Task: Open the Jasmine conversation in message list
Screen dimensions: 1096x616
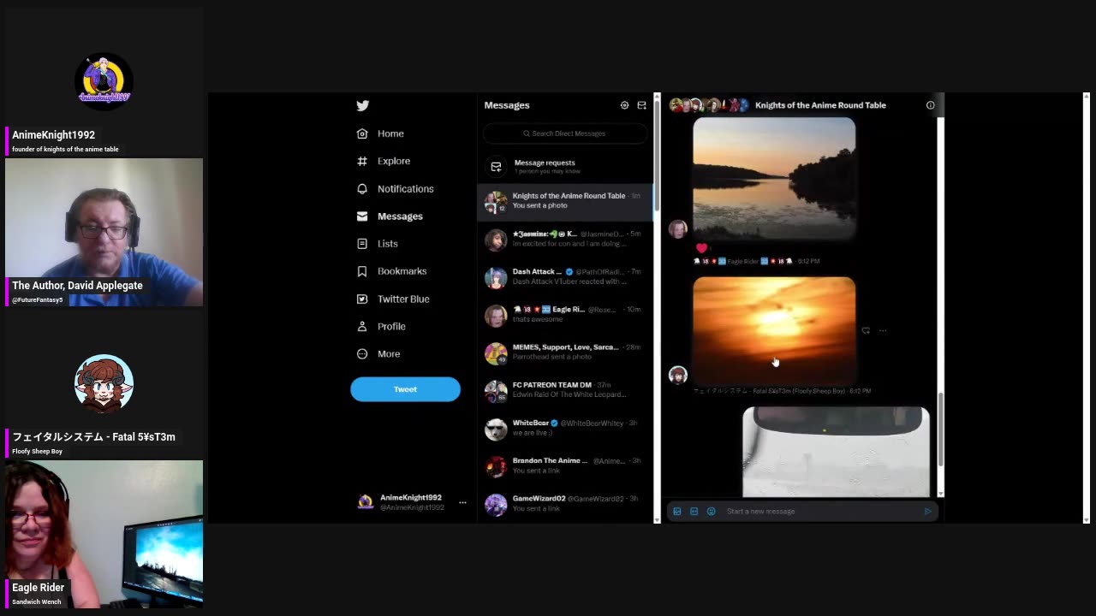Action: click(x=565, y=239)
